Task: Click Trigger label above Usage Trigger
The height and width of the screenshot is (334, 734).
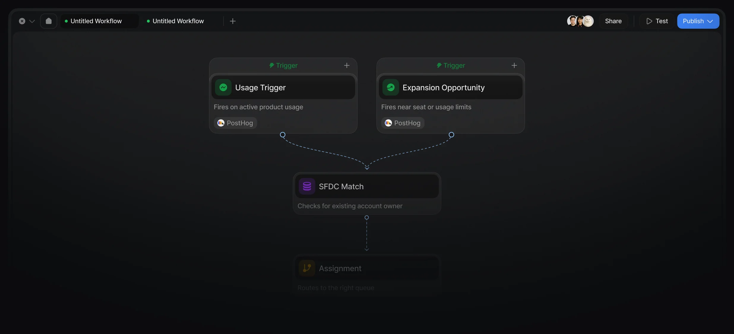Action: (283, 65)
